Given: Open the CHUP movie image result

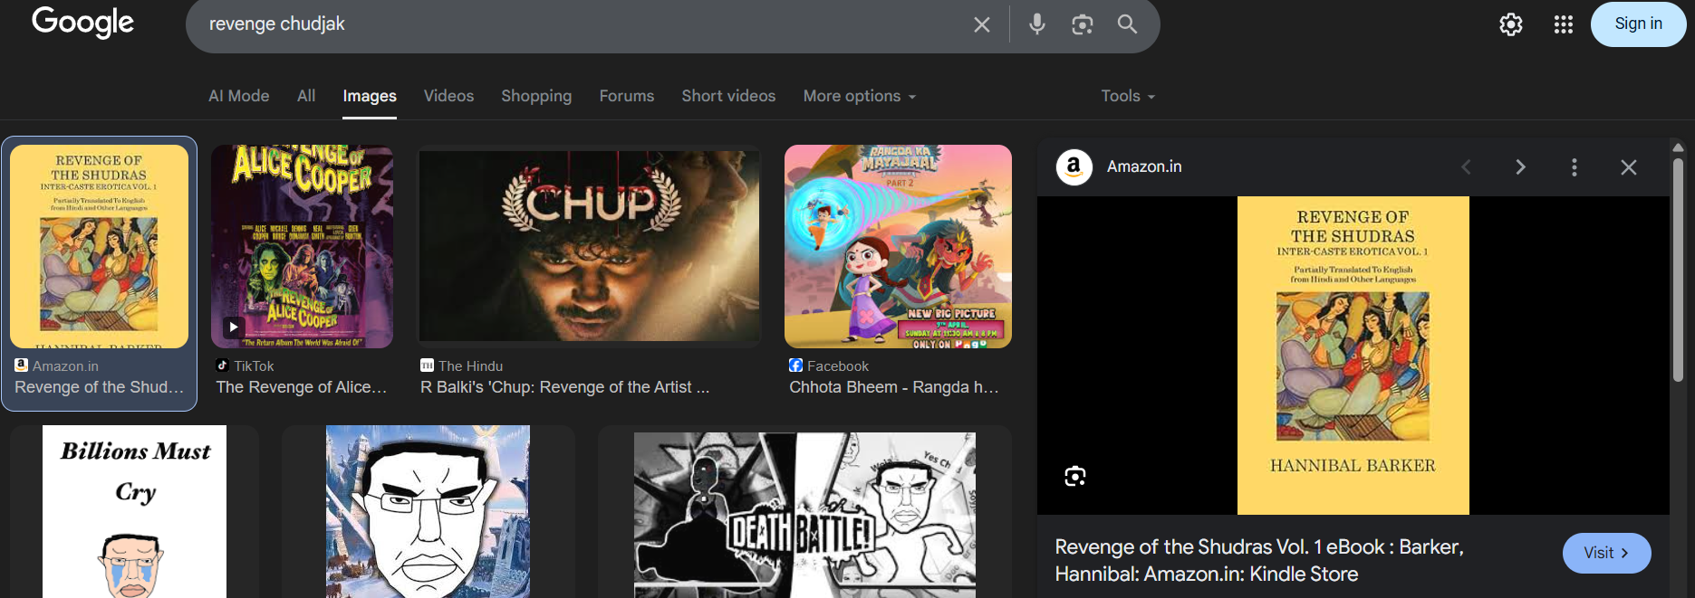Looking at the screenshot, I should click(x=589, y=246).
